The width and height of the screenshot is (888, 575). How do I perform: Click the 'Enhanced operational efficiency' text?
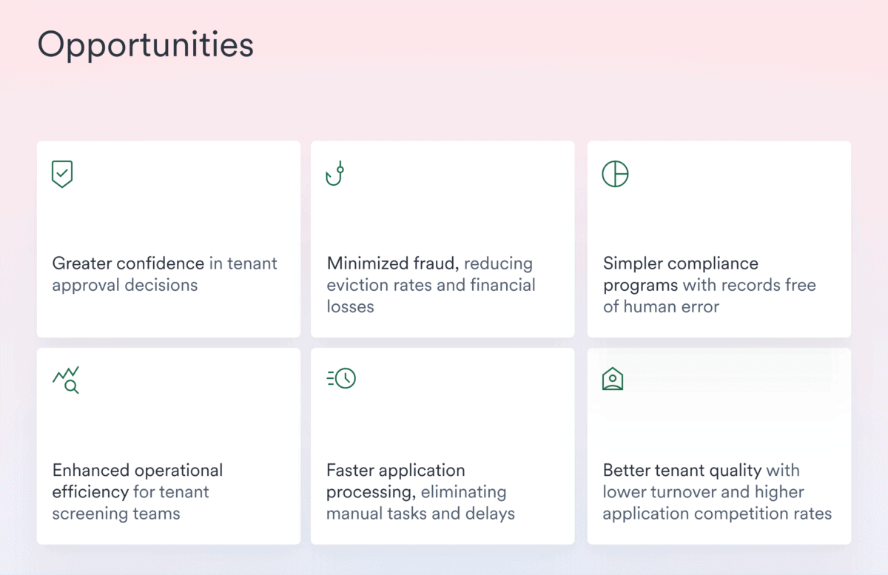[x=138, y=481]
